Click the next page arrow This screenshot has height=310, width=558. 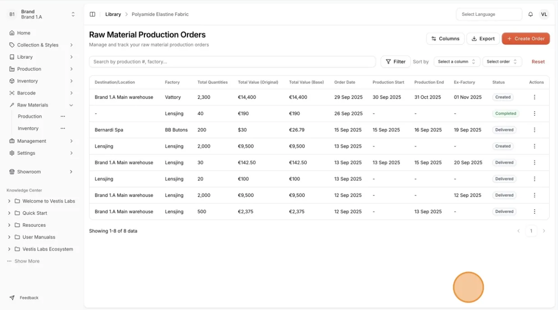[544, 231]
